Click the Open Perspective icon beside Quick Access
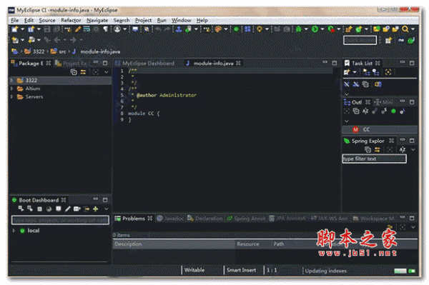The image size is (429, 285). pos(388,41)
